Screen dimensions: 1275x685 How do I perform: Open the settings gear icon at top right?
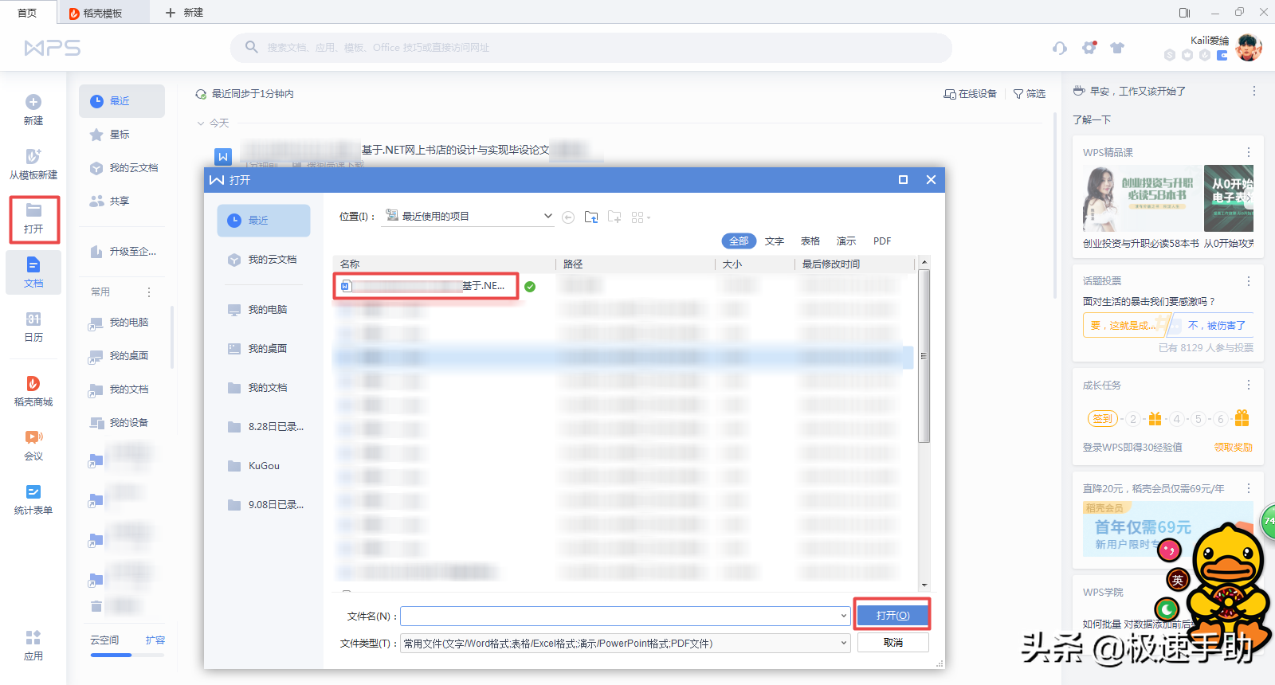(x=1089, y=48)
